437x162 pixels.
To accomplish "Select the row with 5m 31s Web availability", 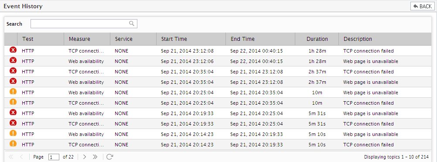I will click(x=218, y=113).
